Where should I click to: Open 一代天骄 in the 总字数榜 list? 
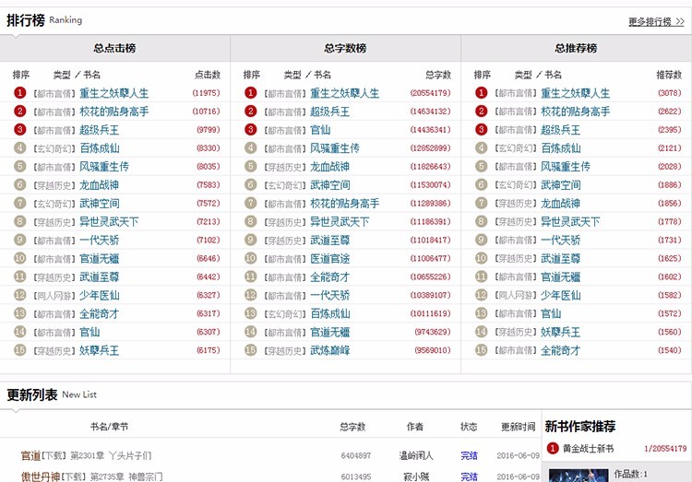point(330,296)
